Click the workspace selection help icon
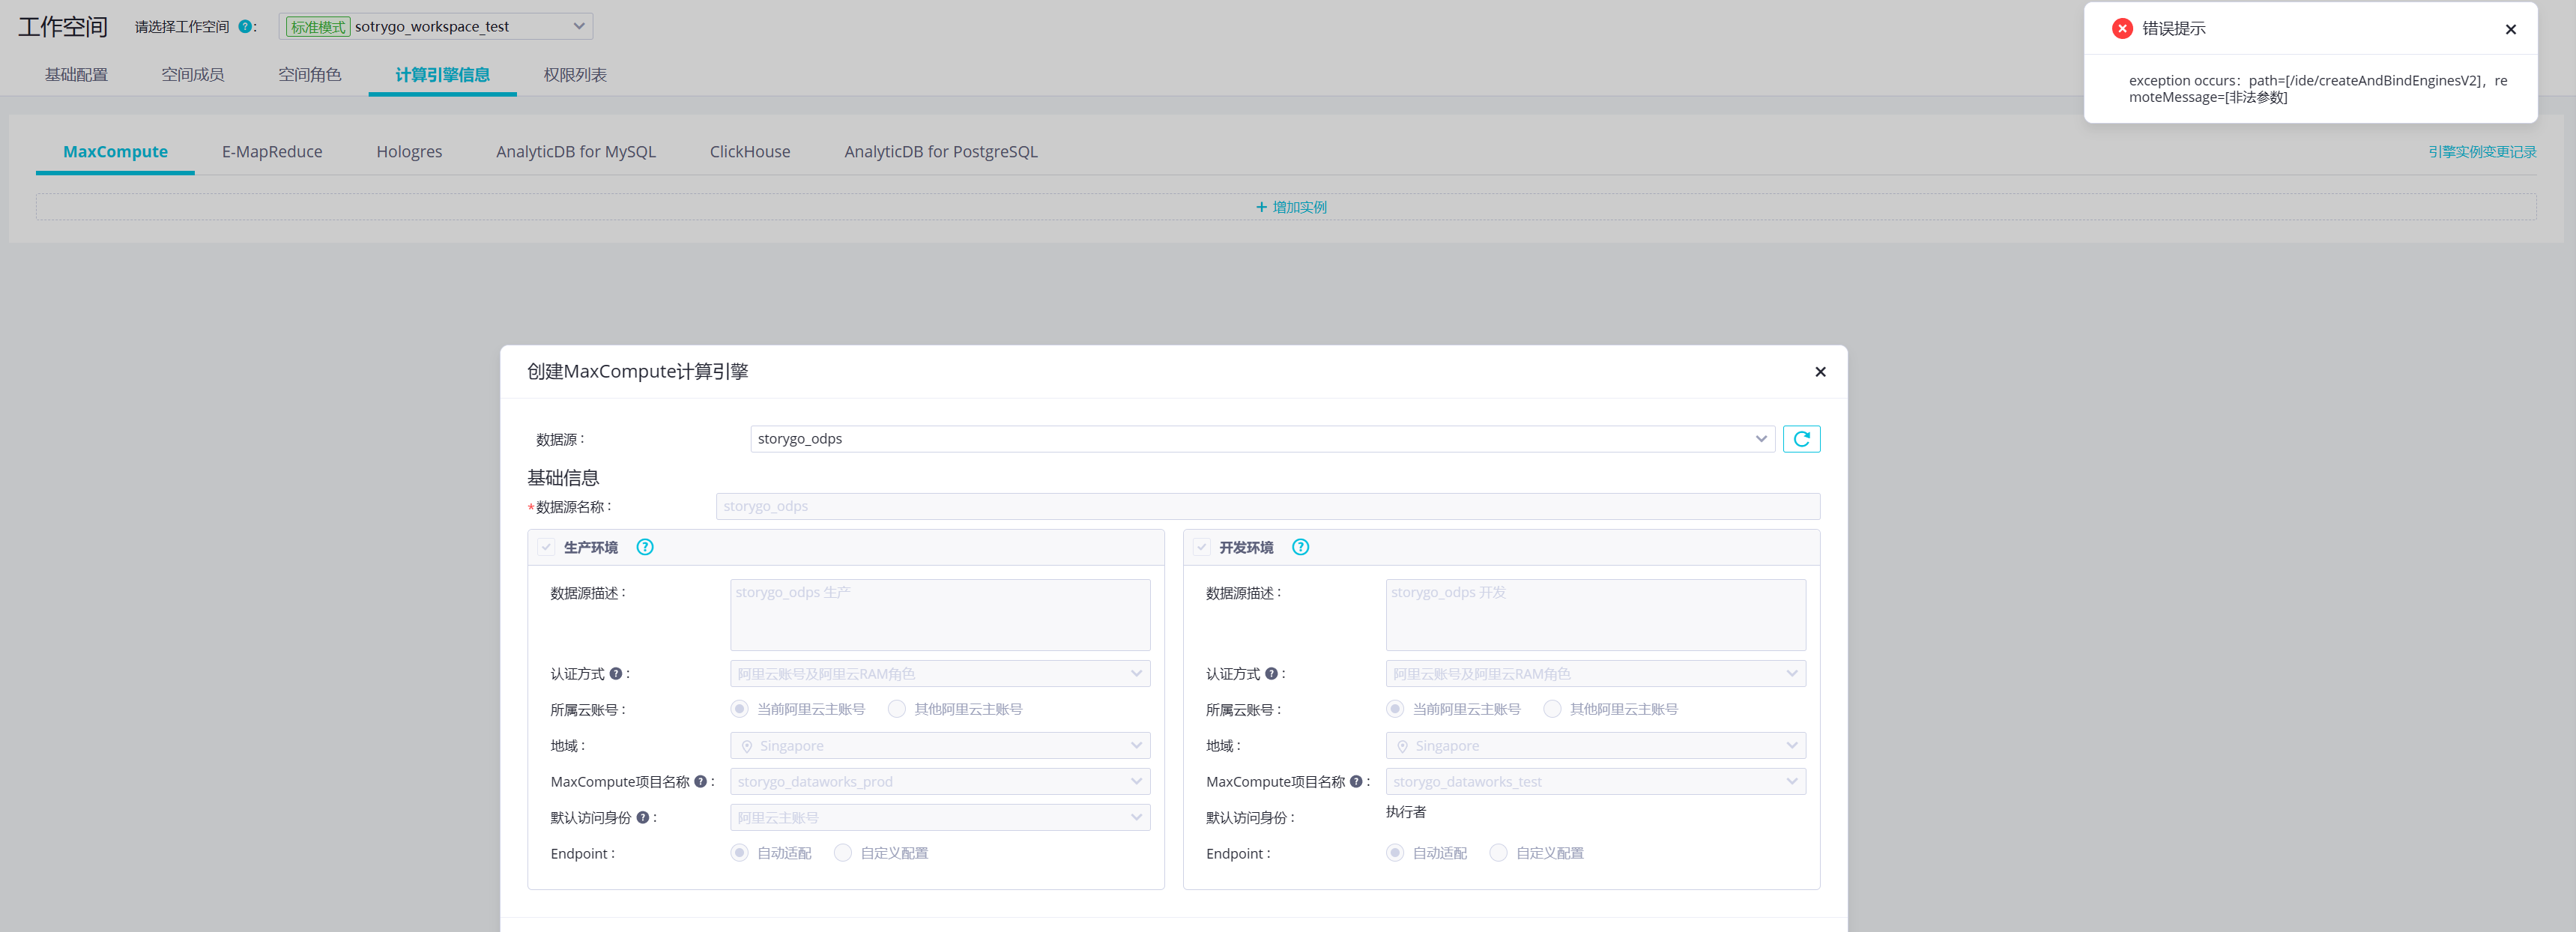Screen dimensions: 2576x932 [x=245, y=27]
